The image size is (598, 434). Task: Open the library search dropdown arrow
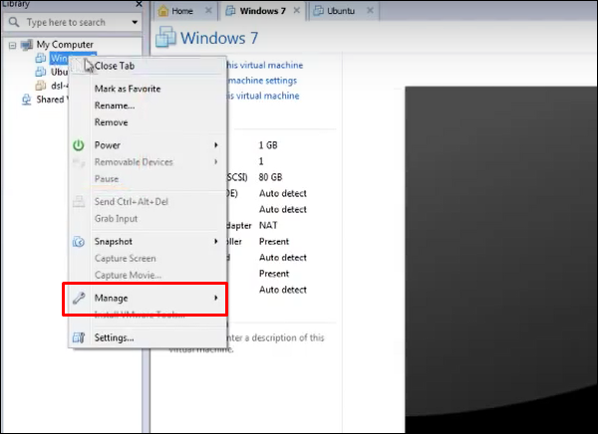137,22
